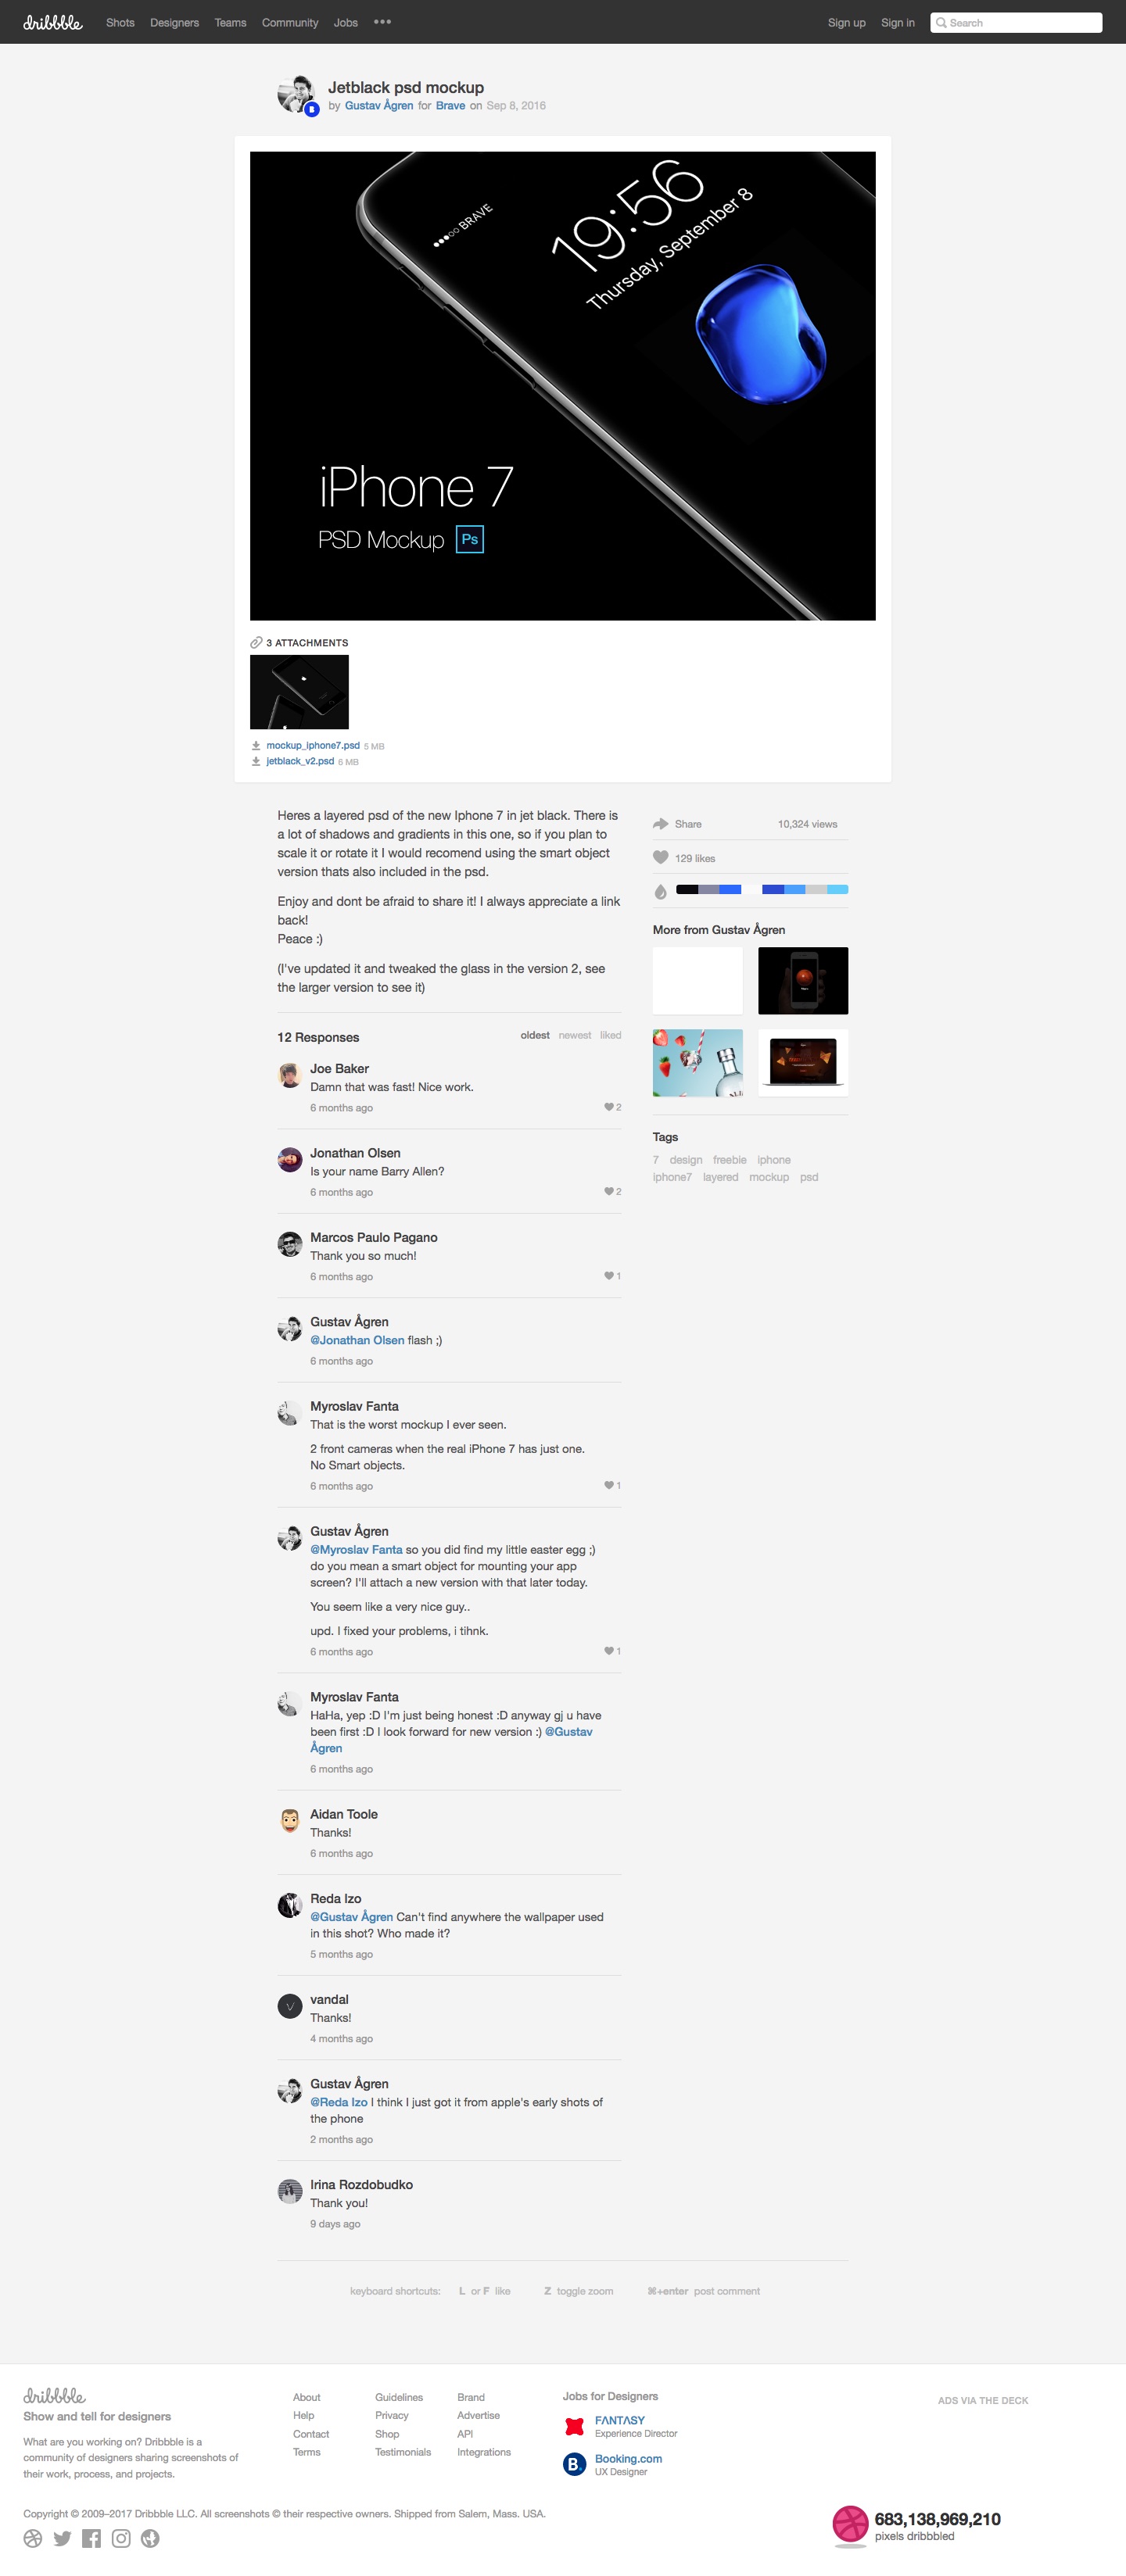Sort responses by newest

tap(575, 1035)
